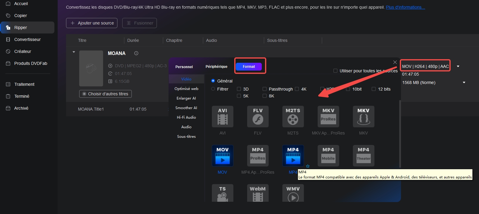The width and height of the screenshot is (479, 214).
Task: Check the 4K filter checkbox
Action: pos(297,89)
